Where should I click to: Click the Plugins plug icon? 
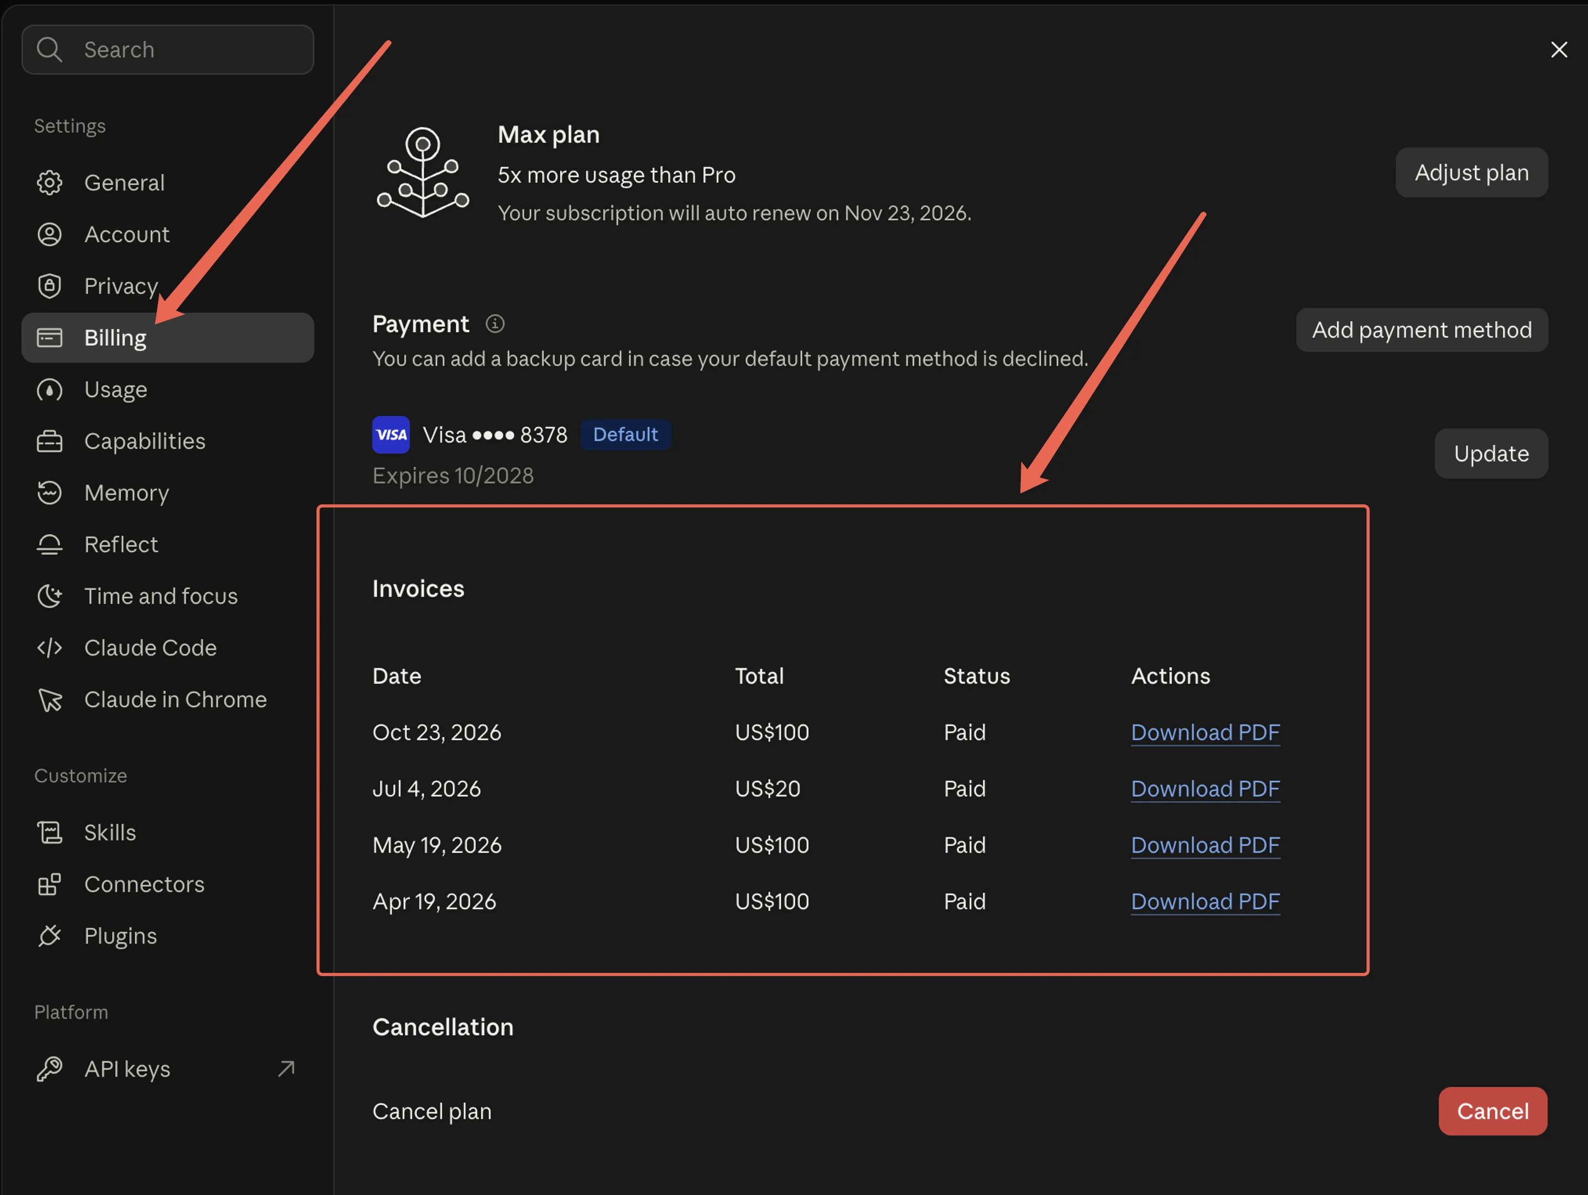pos(50,936)
